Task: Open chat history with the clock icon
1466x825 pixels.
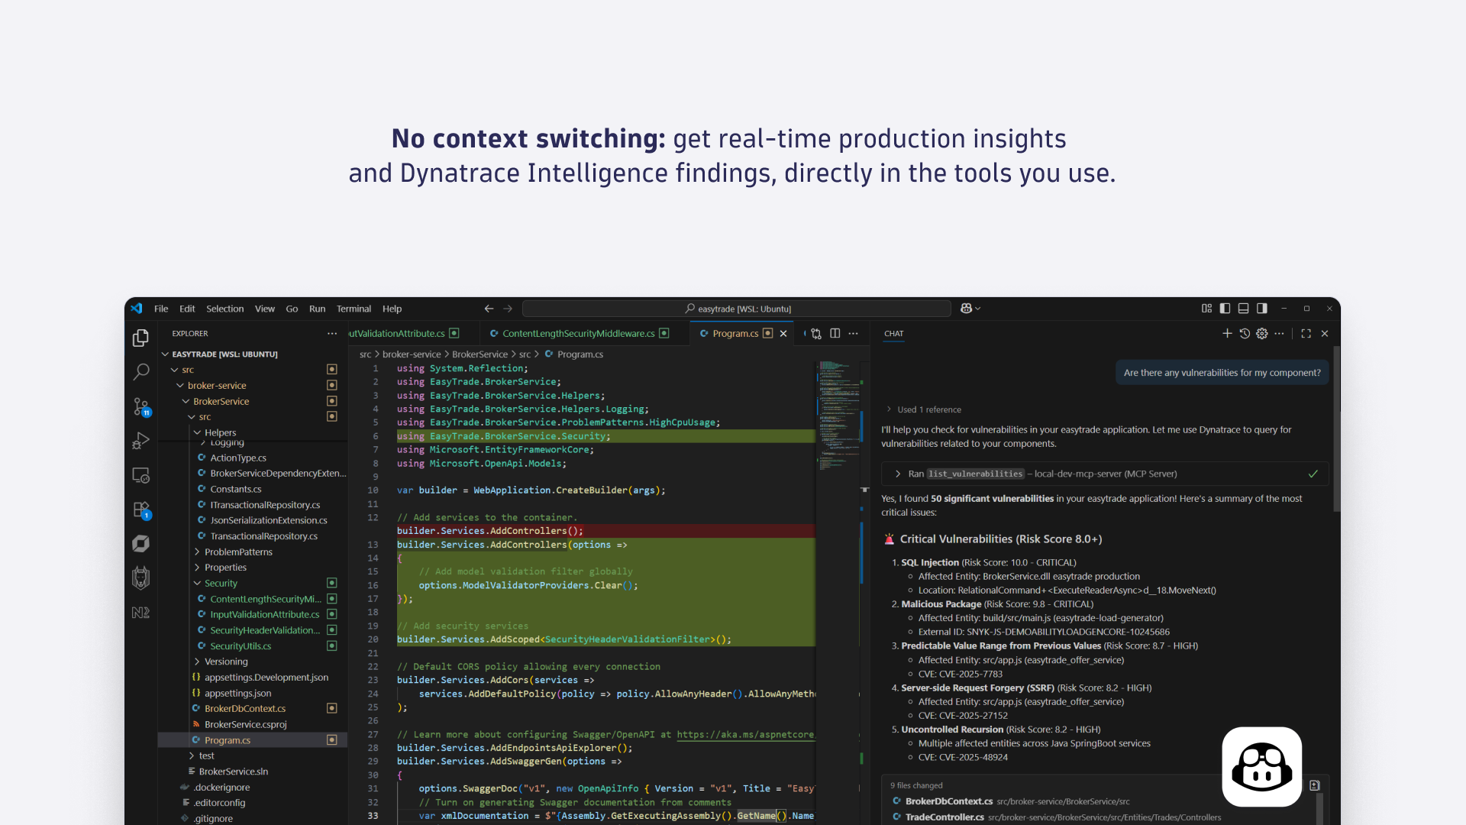Action: tap(1245, 333)
